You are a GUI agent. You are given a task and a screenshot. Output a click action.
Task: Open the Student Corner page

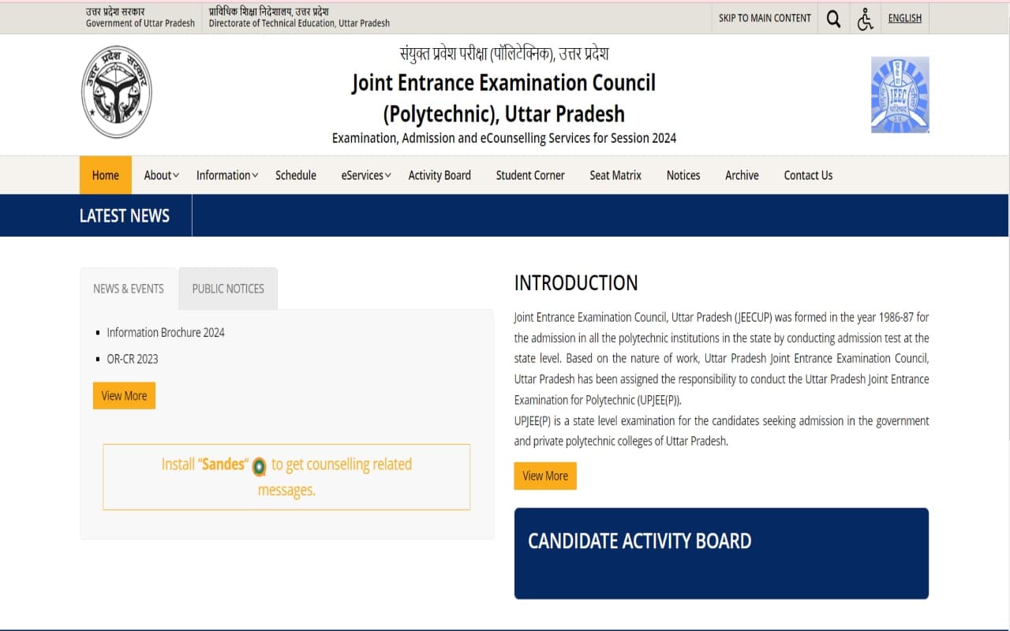pos(529,175)
